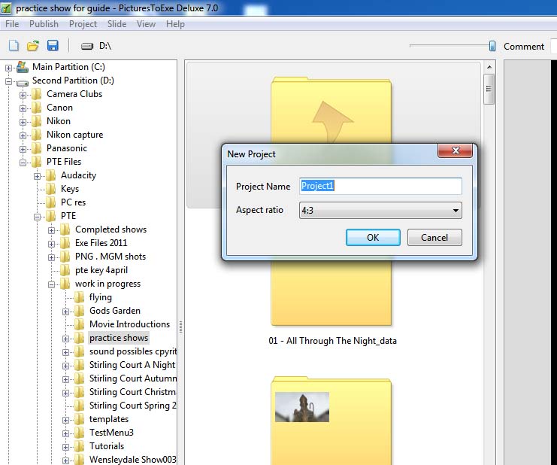Click the Canon folder icon
Image resolution: width=557 pixels, height=465 pixels.
tap(36, 108)
